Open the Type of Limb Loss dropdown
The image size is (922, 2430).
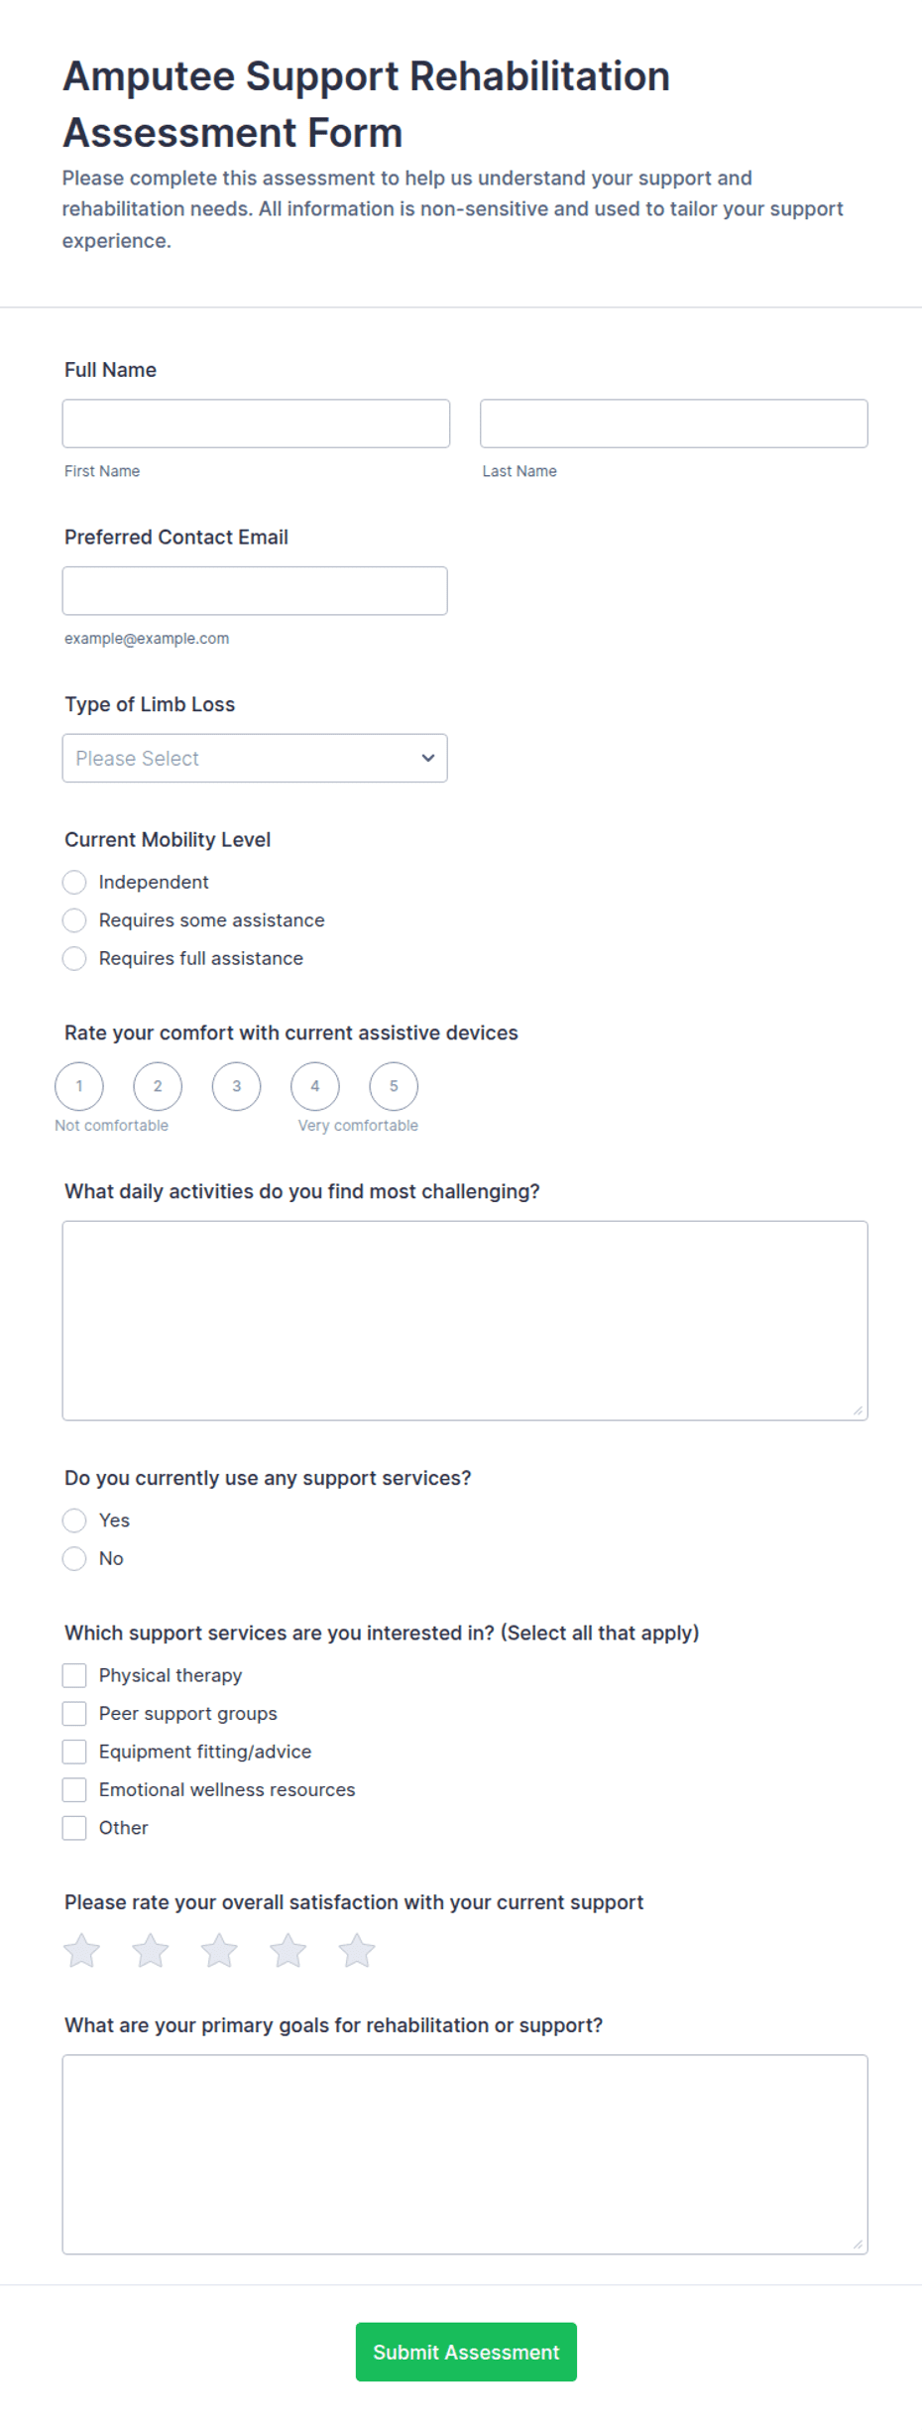(x=255, y=758)
